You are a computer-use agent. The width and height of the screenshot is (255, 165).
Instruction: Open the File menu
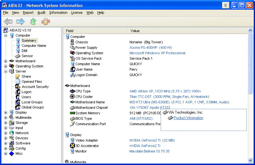[x=5, y=13]
